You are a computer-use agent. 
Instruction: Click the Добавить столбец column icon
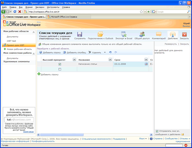(64, 52)
